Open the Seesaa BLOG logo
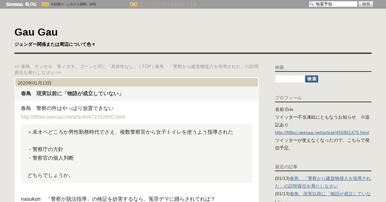386x202 pixels. coord(21,4)
